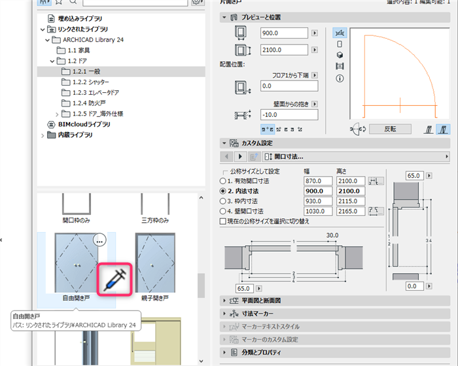This screenshot has width=458, height=366.
Task: Switch preview to 3D view icon
Action: pos(340,55)
